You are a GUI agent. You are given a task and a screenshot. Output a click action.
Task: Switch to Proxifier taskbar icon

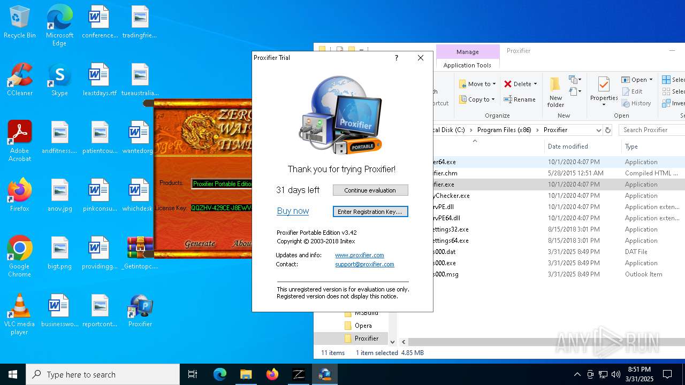click(x=324, y=374)
